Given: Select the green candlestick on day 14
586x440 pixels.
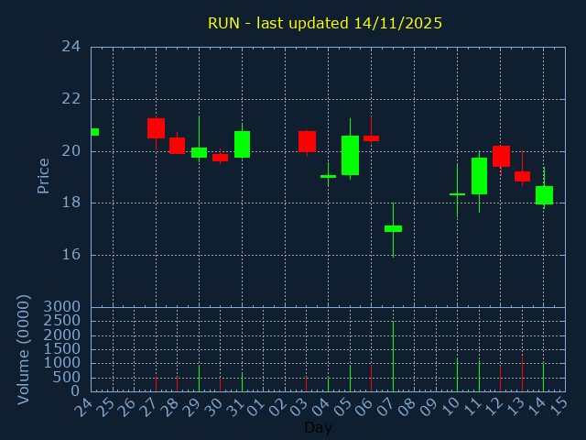Looking at the screenshot, I should [x=544, y=194].
